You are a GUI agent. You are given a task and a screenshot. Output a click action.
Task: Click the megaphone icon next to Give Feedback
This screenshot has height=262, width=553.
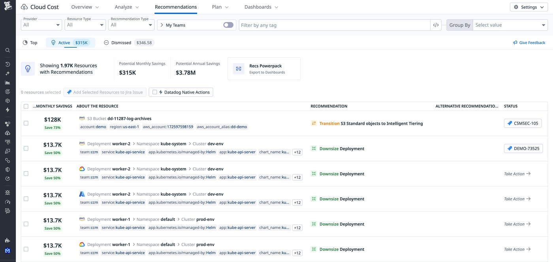coord(514,42)
